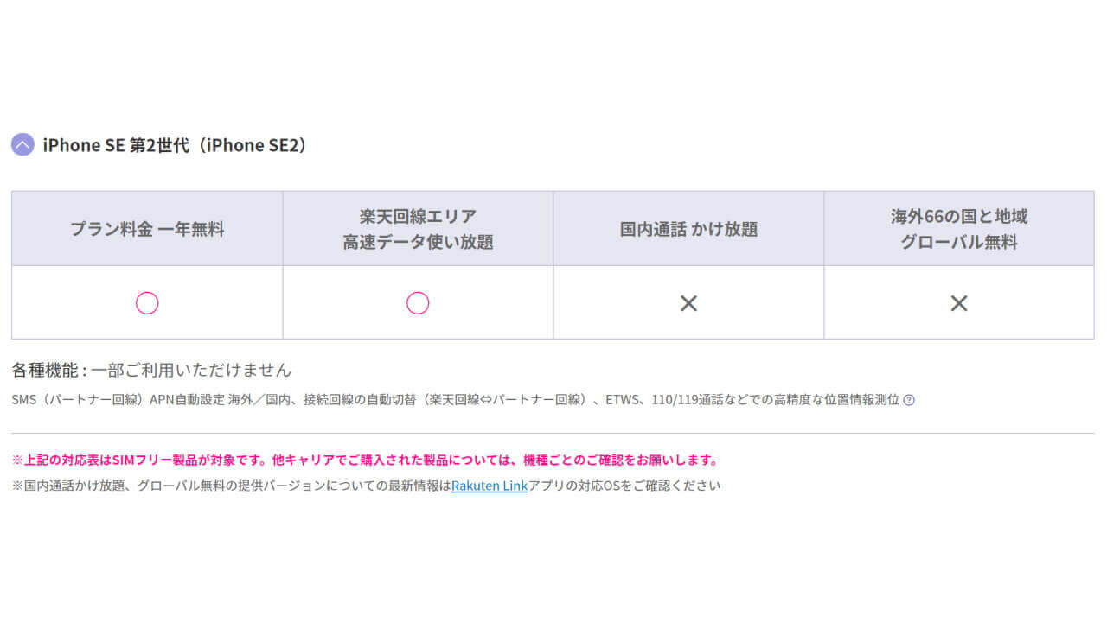This screenshot has height=622, width=1107.
Task: Open the Rakuten Link hyperlink
Action: click(490, 486)
